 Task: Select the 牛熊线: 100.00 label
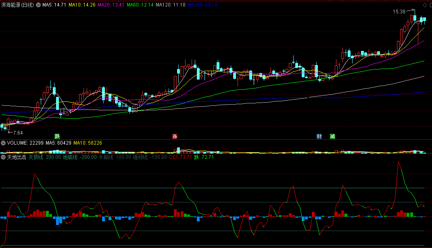click(115, 157)
